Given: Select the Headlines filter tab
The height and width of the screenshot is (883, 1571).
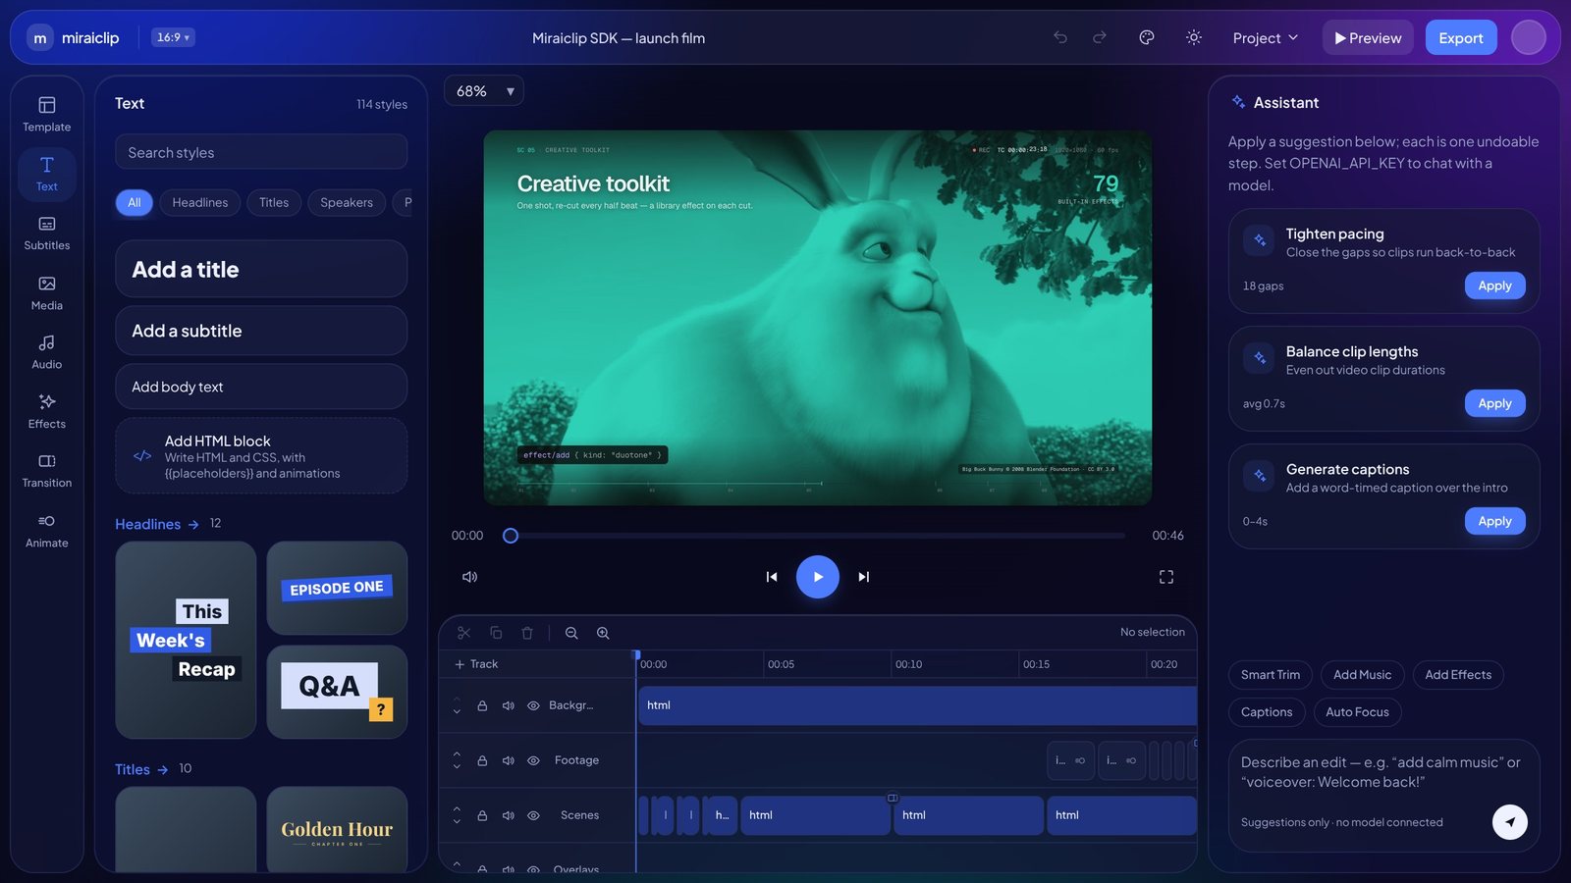Looking at the screenshot, I should tap(200, 202).
